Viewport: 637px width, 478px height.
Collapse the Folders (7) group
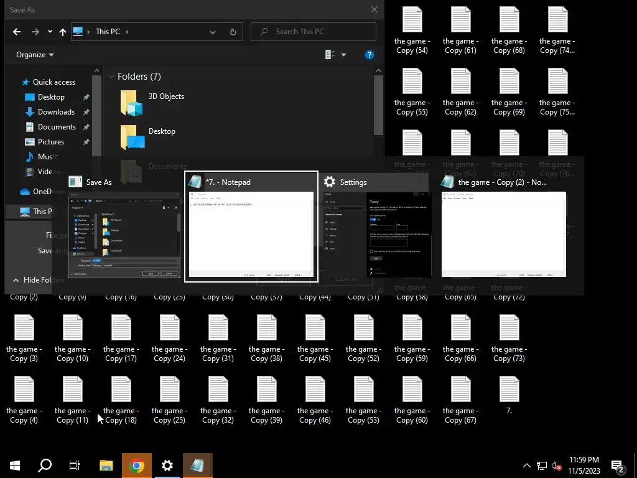tap(111, 77)
